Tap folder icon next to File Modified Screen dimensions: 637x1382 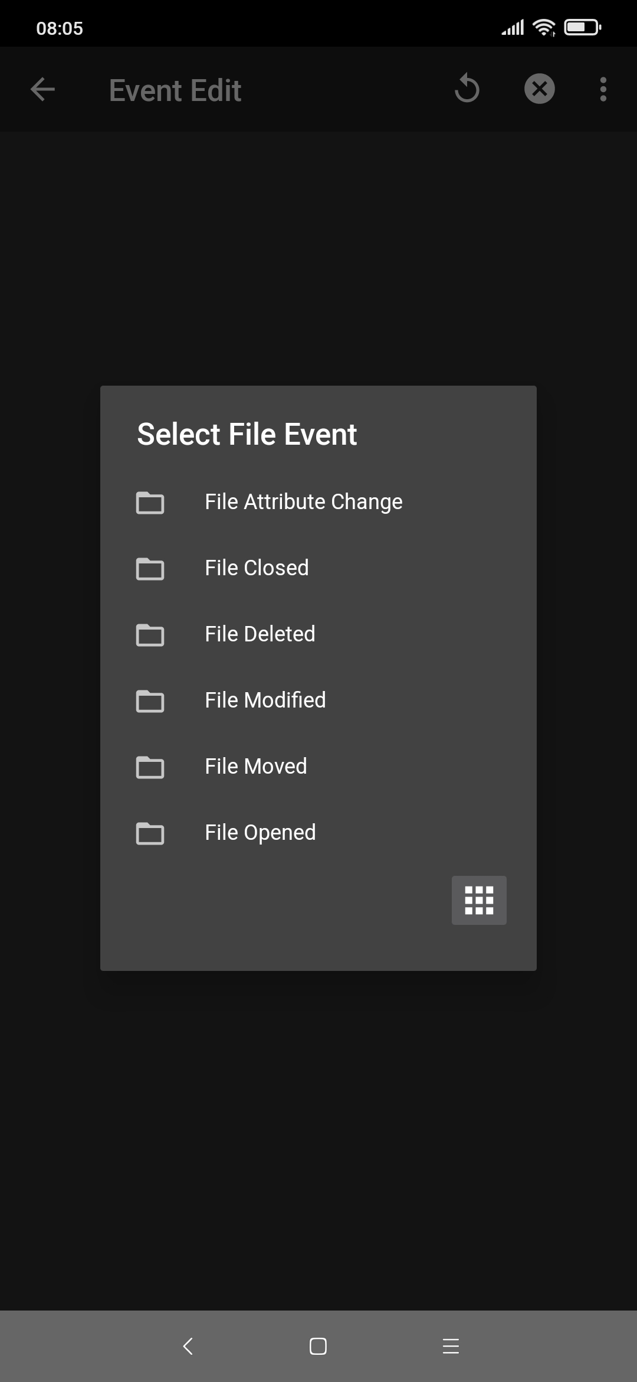click(x=150, y=701)
